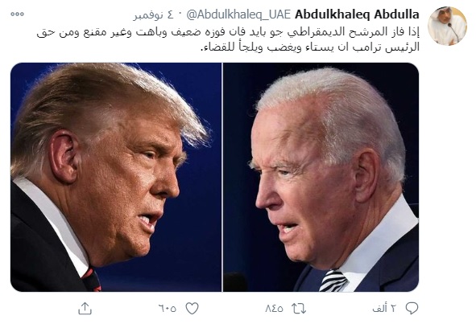Click the reply speech bubble icon
The image size is (476, 328).
pos(412,308)
